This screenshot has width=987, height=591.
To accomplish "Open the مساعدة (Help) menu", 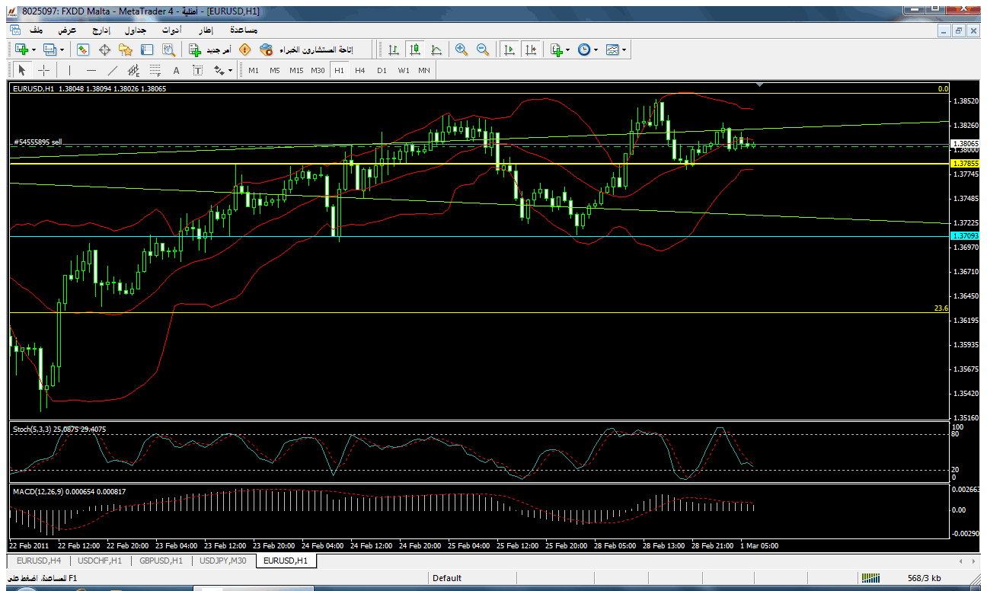I will 243,30.
